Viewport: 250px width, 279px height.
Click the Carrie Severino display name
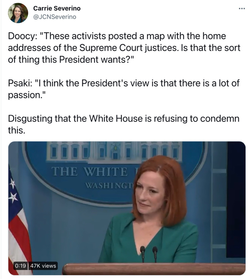pyautogui.click(x=57, y=8)
